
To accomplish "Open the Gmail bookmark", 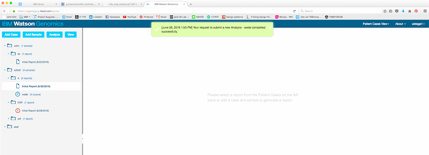I will click(x=161, y=17).
